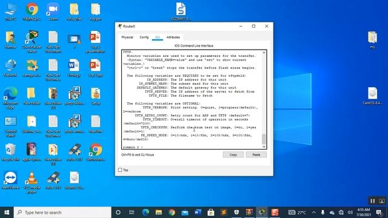Enable the Top checkbox
388x218 pixels.
pos(120,170)
